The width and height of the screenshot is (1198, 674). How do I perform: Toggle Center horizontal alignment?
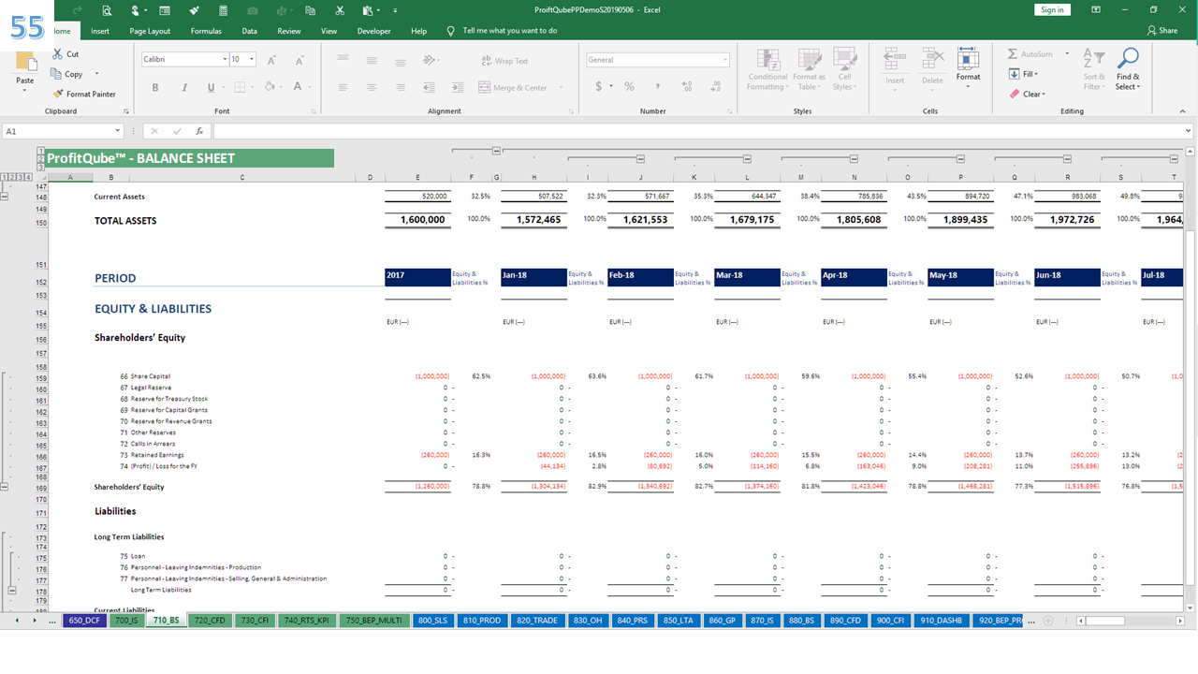coord(372,87)
